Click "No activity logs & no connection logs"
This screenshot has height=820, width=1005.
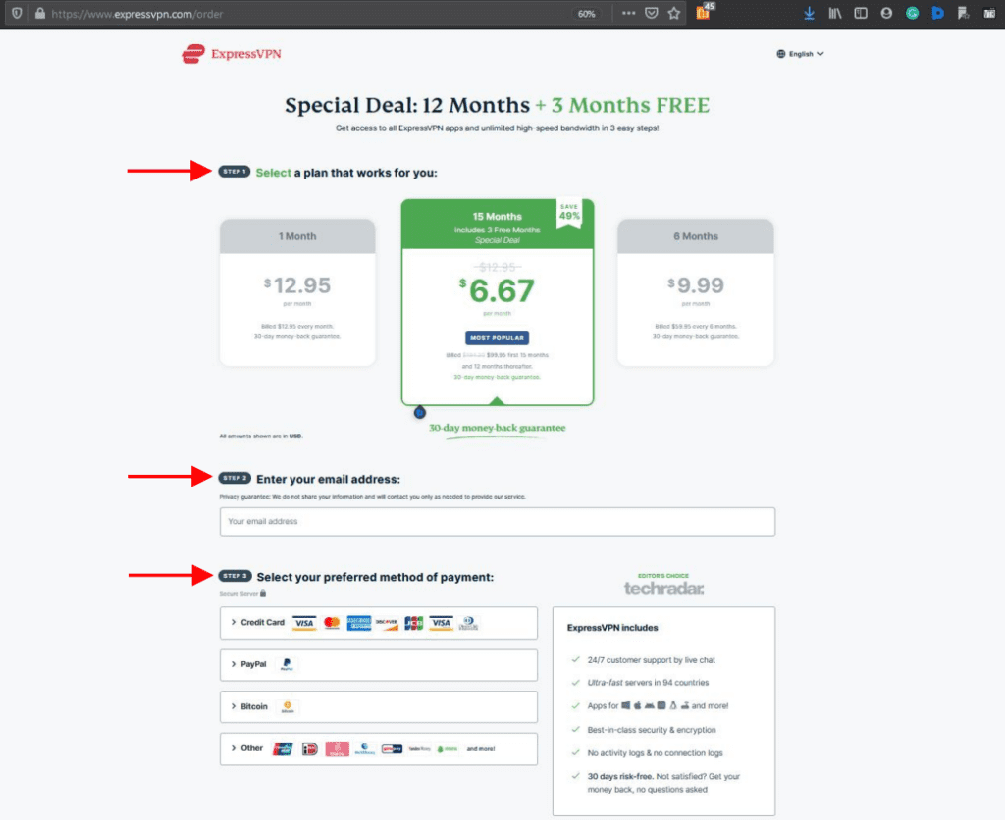pos(655,753)
